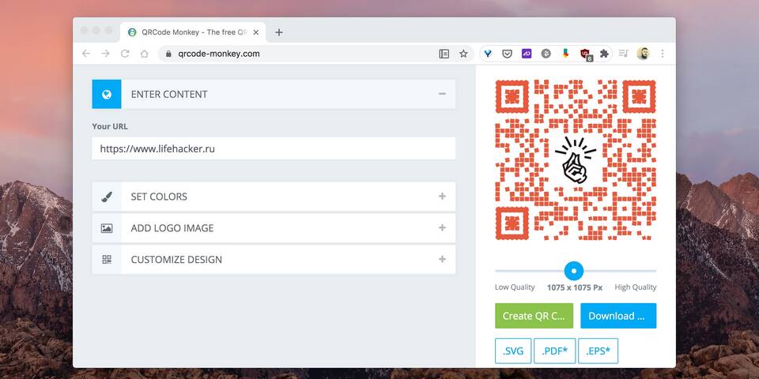The width and height of the screenshot is (759, 379).
Task: Click the browser back arrow
Action: pos(86,54)
